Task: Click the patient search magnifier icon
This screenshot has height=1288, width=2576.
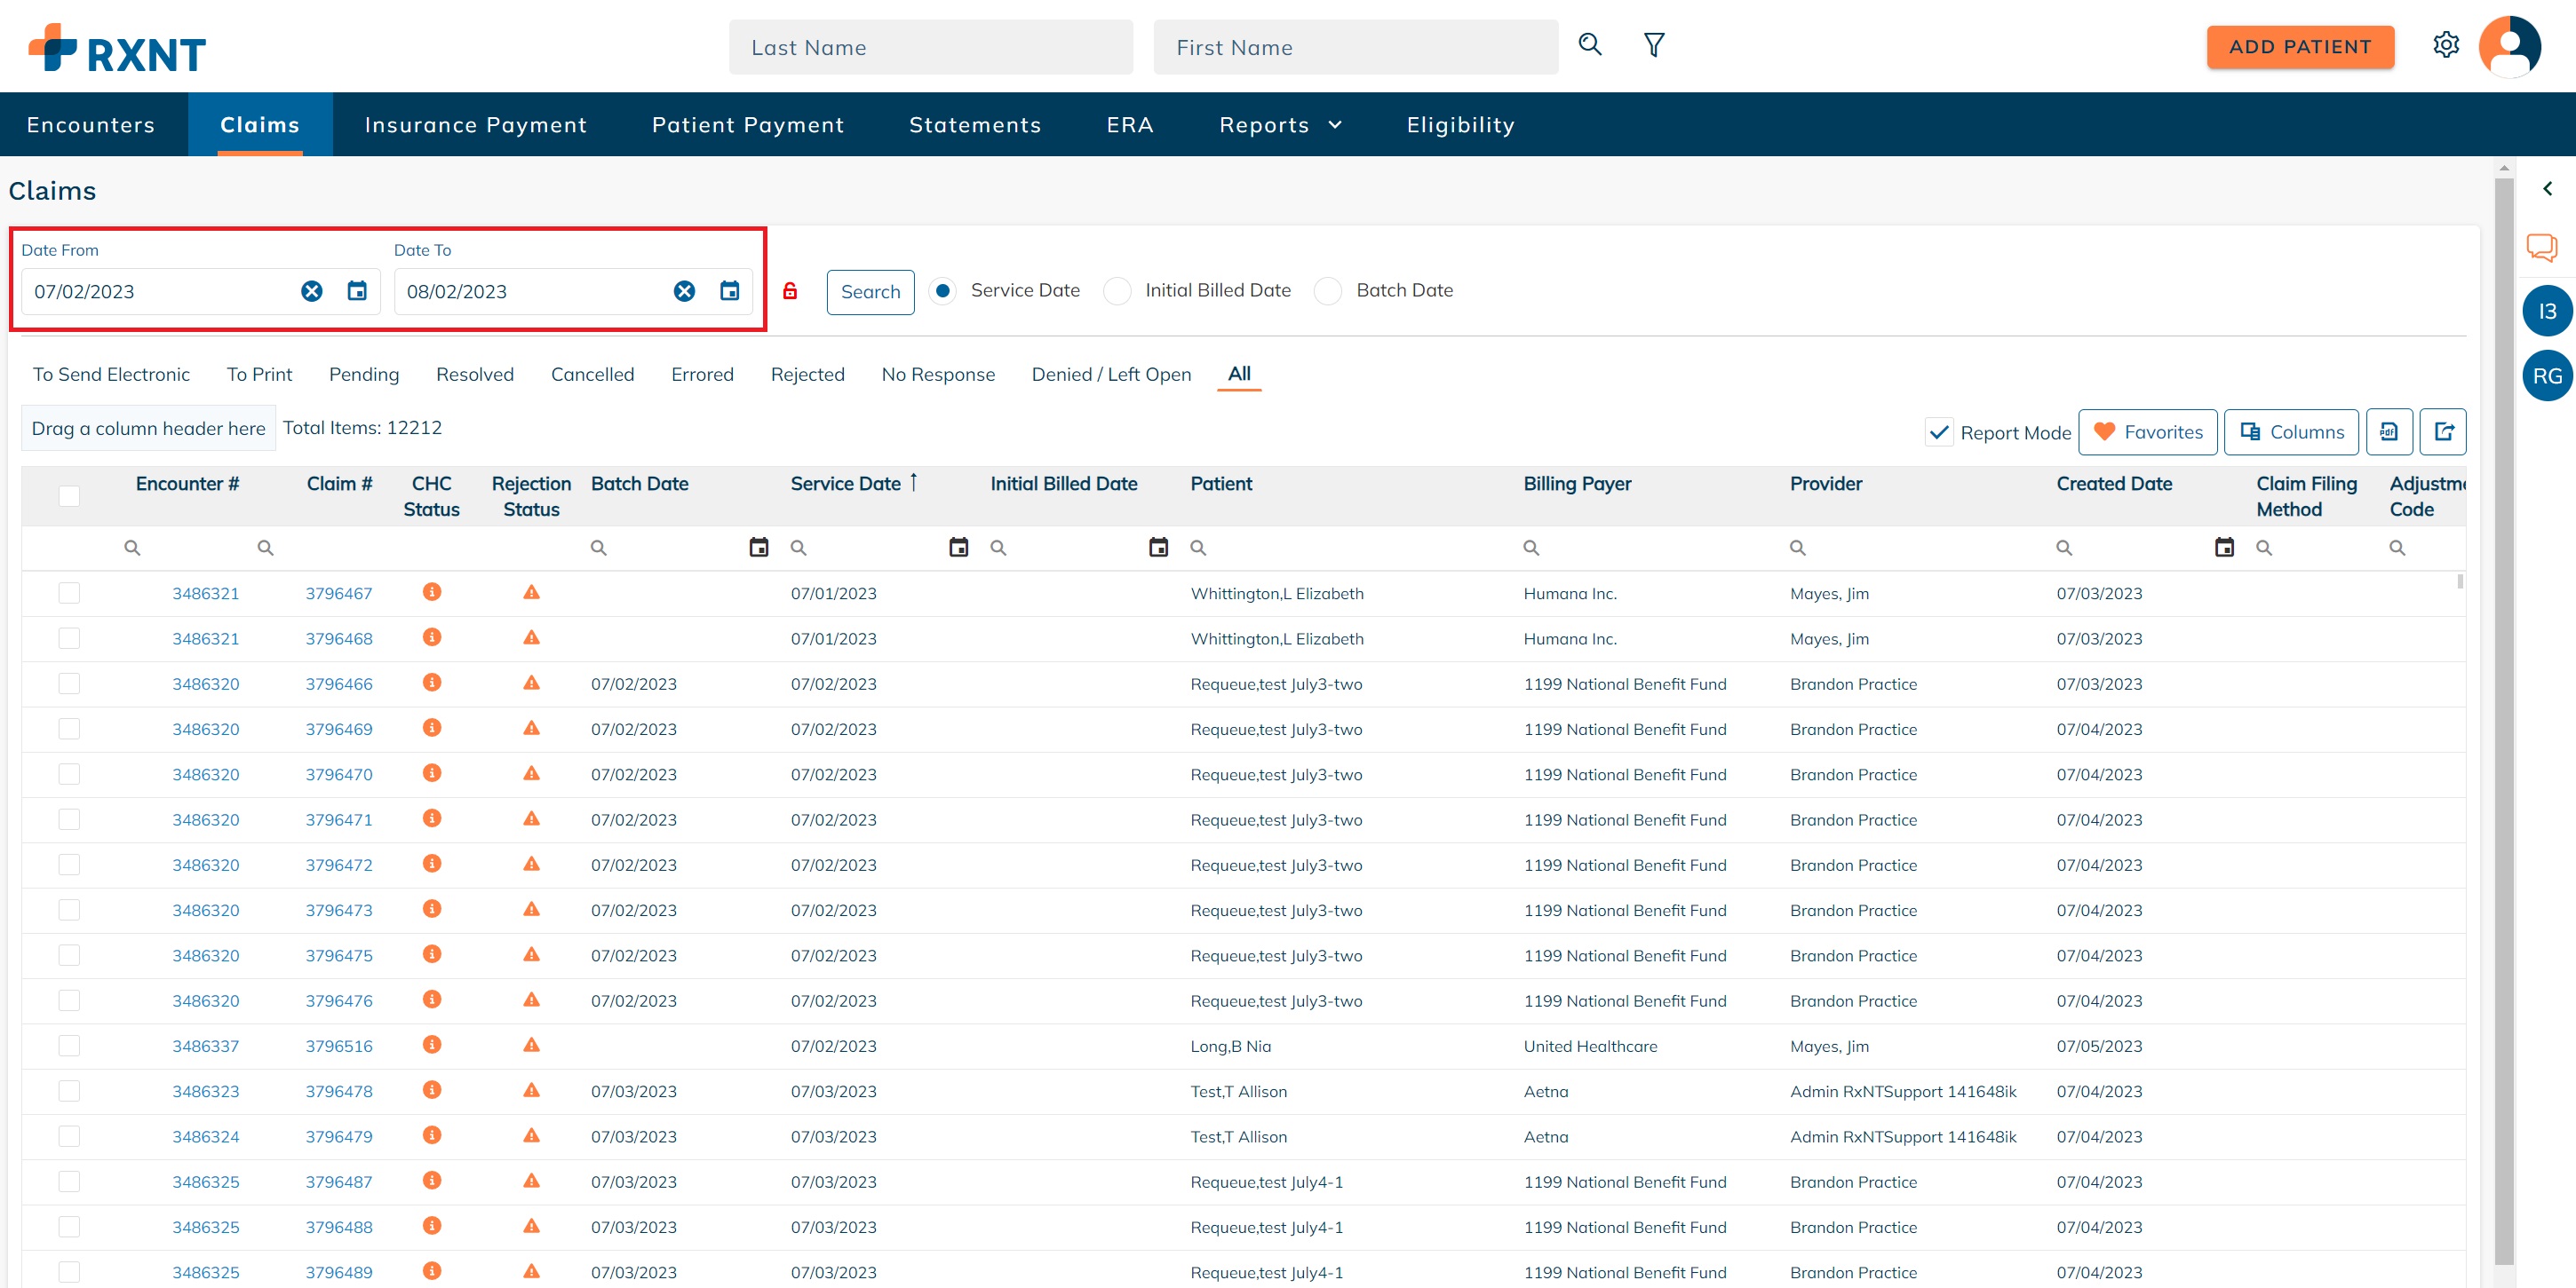Action: (1590, 45)
